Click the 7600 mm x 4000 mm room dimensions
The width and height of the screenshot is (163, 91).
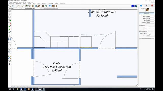(x=102, y=12)
